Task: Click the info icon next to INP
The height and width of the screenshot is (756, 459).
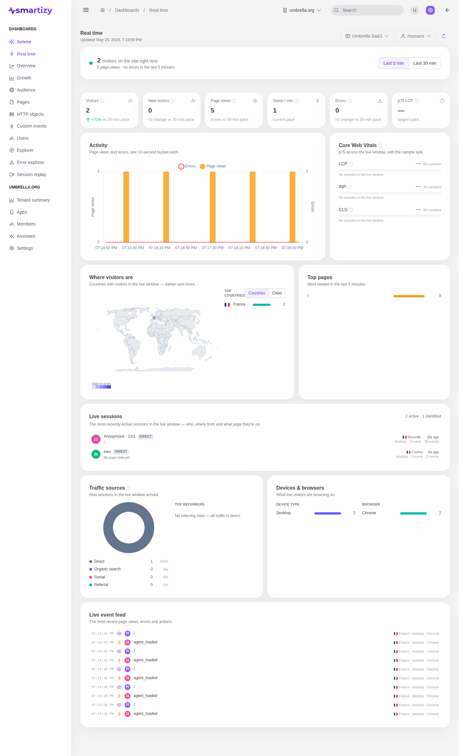Action: [x=350, y=187]
